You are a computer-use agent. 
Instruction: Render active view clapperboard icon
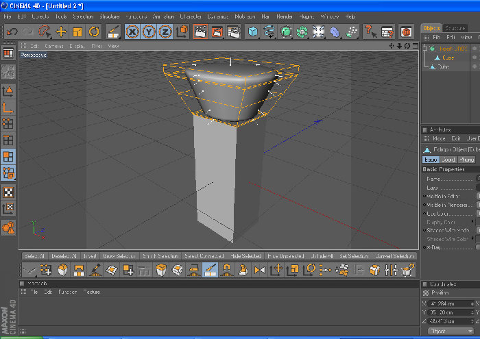[x=200, y=32]
